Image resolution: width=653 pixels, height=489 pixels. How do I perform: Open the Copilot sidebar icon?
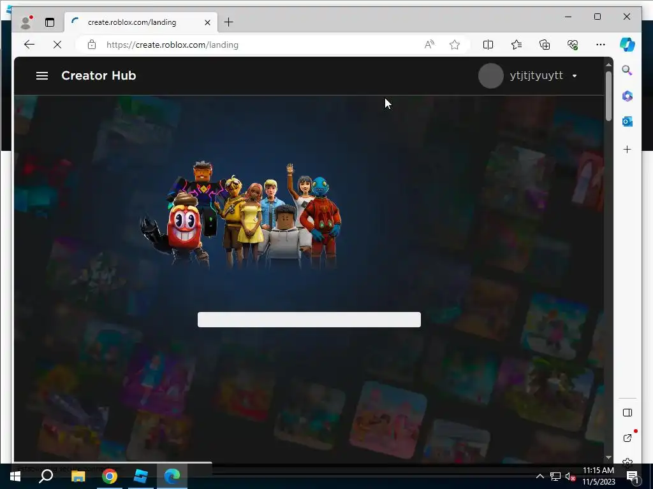(627, 45)
